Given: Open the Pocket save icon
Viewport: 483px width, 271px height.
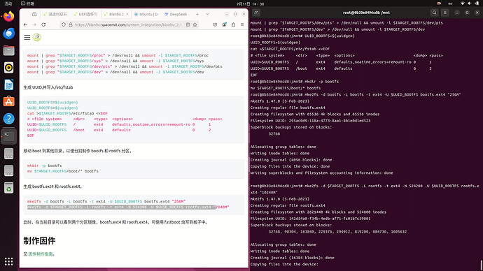Looking at the screenshot, I should click(215, 24).
